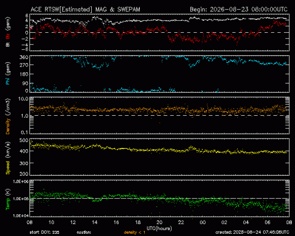Click the 'UTC(hours)' x-axis label

[159, 228]
